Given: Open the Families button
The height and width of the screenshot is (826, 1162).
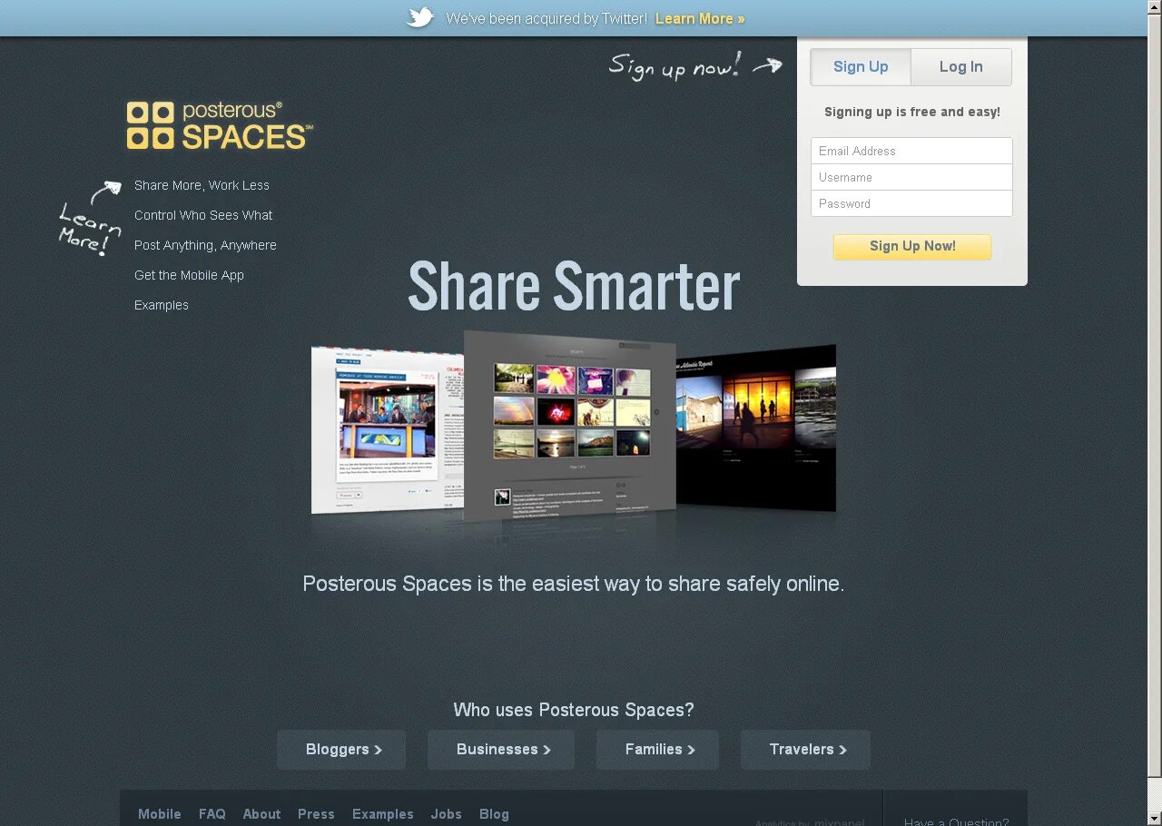Looking at the screenshot, I should pyautogui.click(x=657, y=750).
